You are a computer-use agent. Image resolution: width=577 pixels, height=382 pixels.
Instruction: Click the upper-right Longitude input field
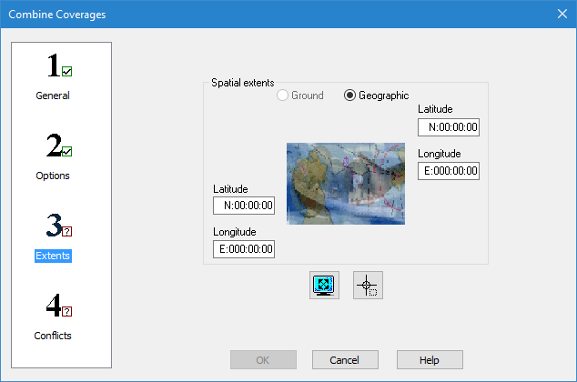click(448, 171)
